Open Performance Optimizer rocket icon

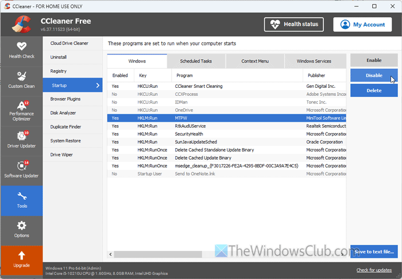[x=21, y=106]
